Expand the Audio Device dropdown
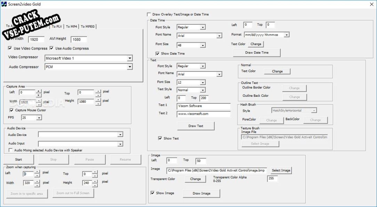Screen dimensions: 377x207 (120, 135)
